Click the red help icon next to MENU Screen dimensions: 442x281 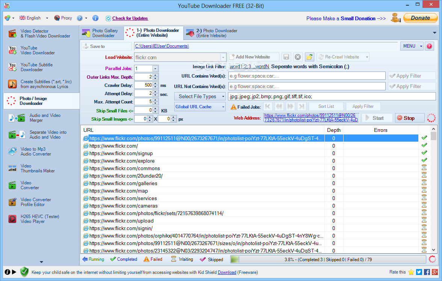[429, 46]
